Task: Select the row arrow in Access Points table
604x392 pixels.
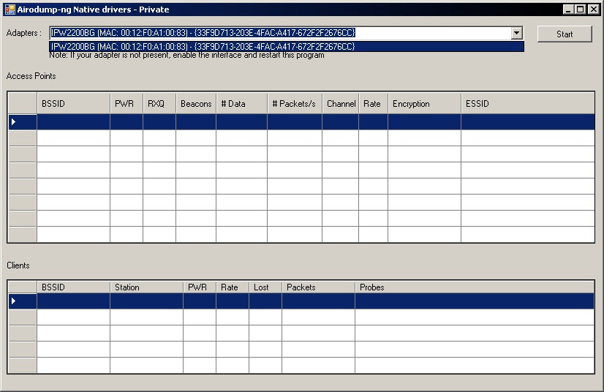Action: (x=13, y=122)
